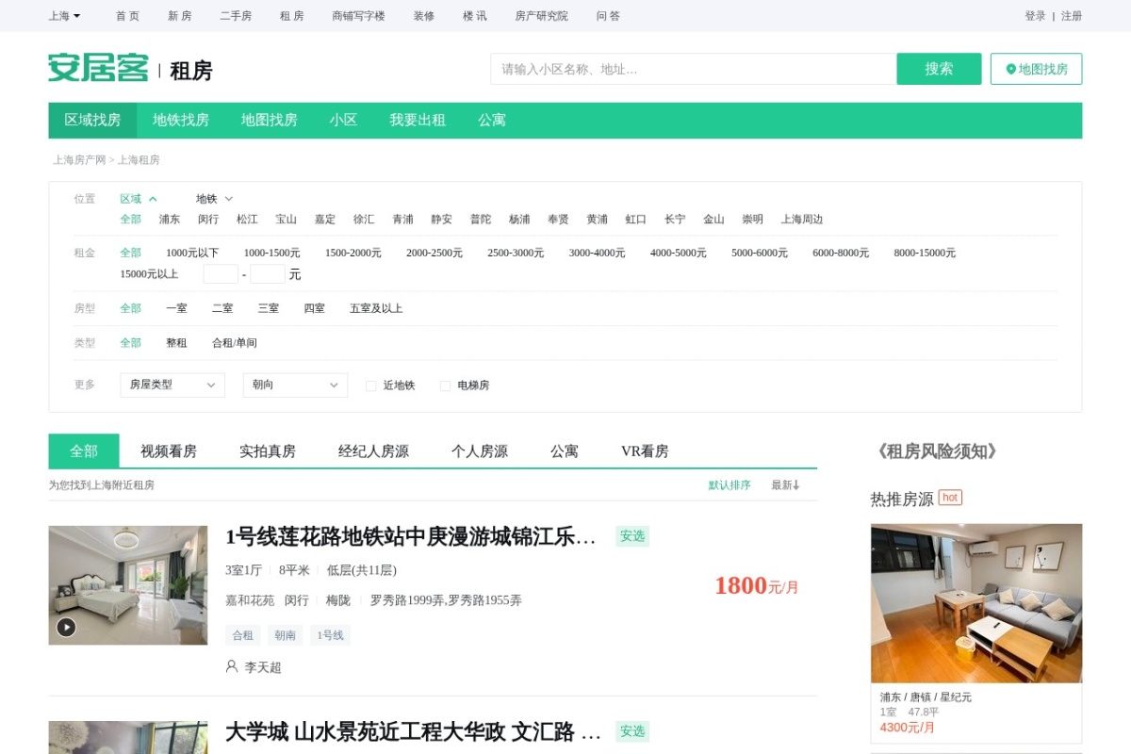Collapse the 区域 location expander
The height and width of the screenshot is (754, 1131).
tap(139, 199)
